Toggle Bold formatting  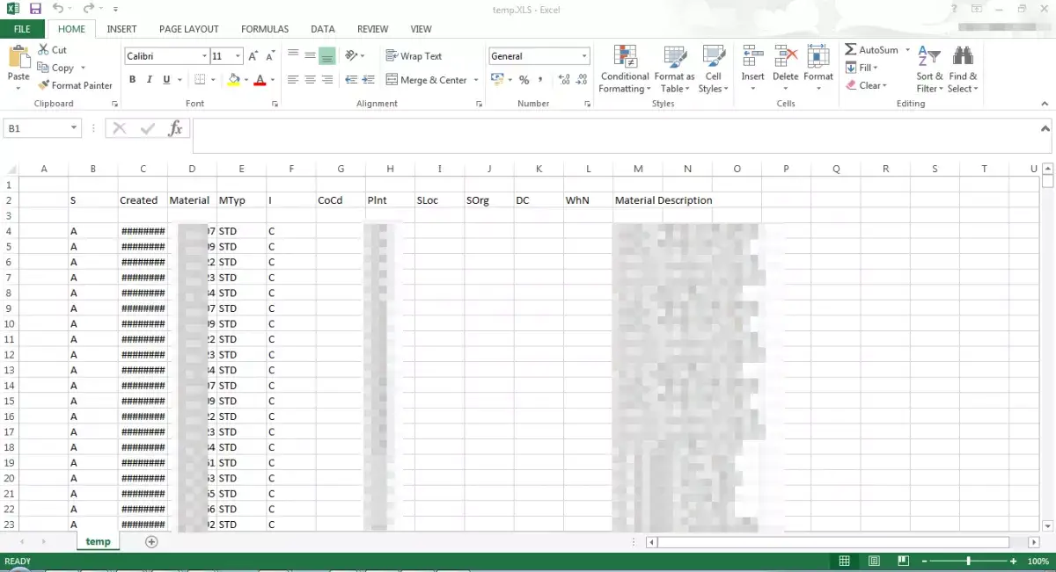coord(133,80)
